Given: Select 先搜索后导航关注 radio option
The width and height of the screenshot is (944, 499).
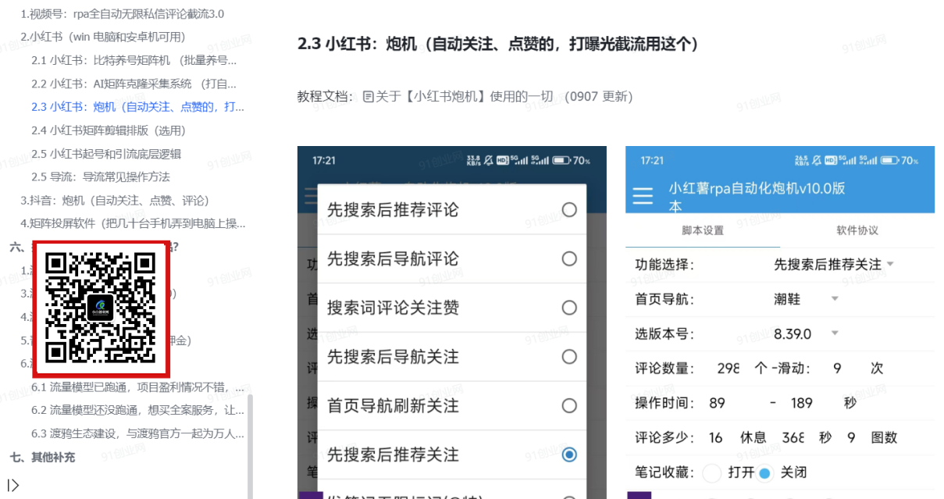Looking at the screenshot, I should pos(569,357).
